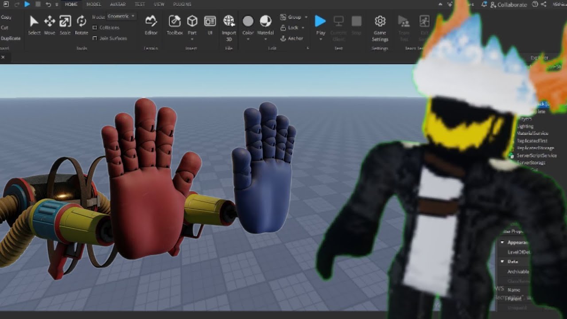Viewport: 567px width, 319px height.
Task: Click Duplicate in the clipboard group
Action: point(11,38)
